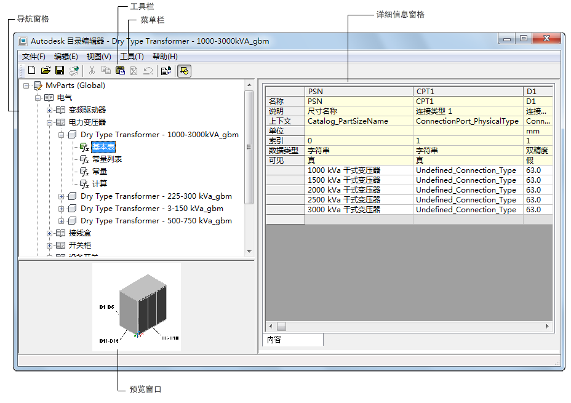Screen dimensions: 571x403
Task: Click the fx icon beside 常量
Action: coord(84,172)
